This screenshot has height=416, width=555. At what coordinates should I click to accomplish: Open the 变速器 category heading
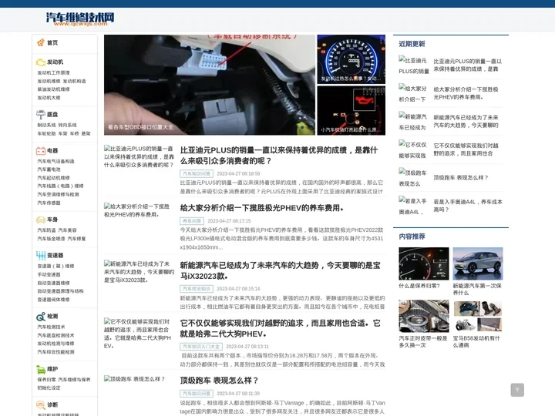[x=55, y=256]
